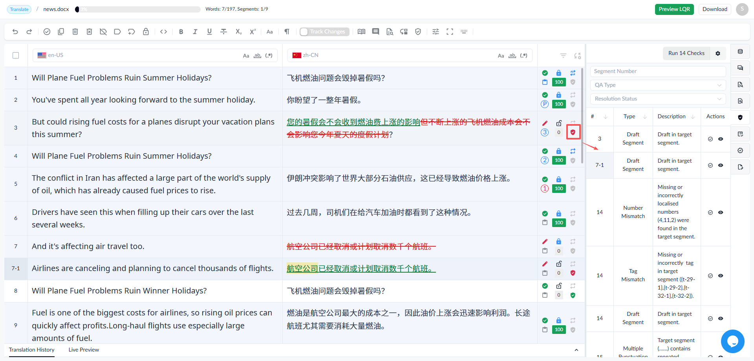Open the glossary book icon in the toolbar
This screenshot has width=754, height=361.
[362, 32]
